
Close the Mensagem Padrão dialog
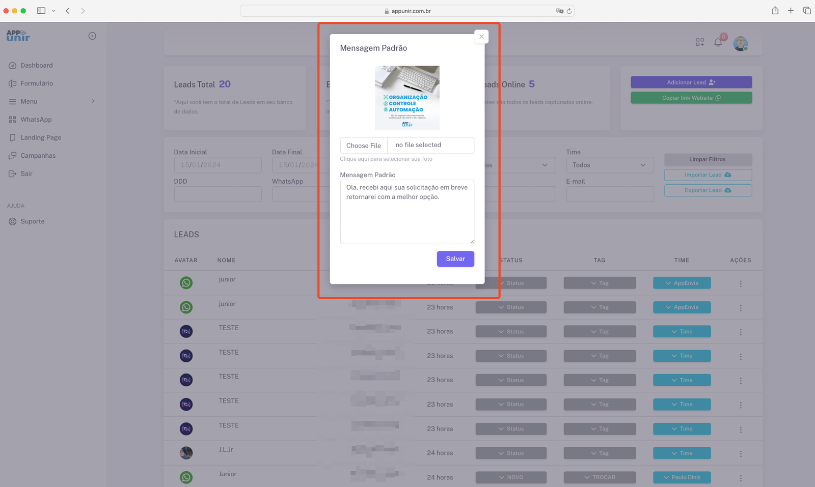click(x=481, y=37)
